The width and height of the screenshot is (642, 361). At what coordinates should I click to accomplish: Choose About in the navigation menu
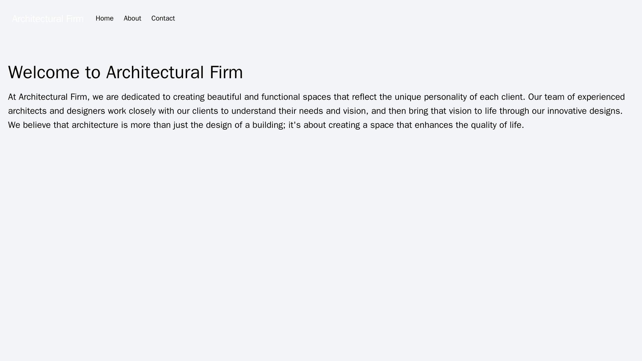pos(132,18)
